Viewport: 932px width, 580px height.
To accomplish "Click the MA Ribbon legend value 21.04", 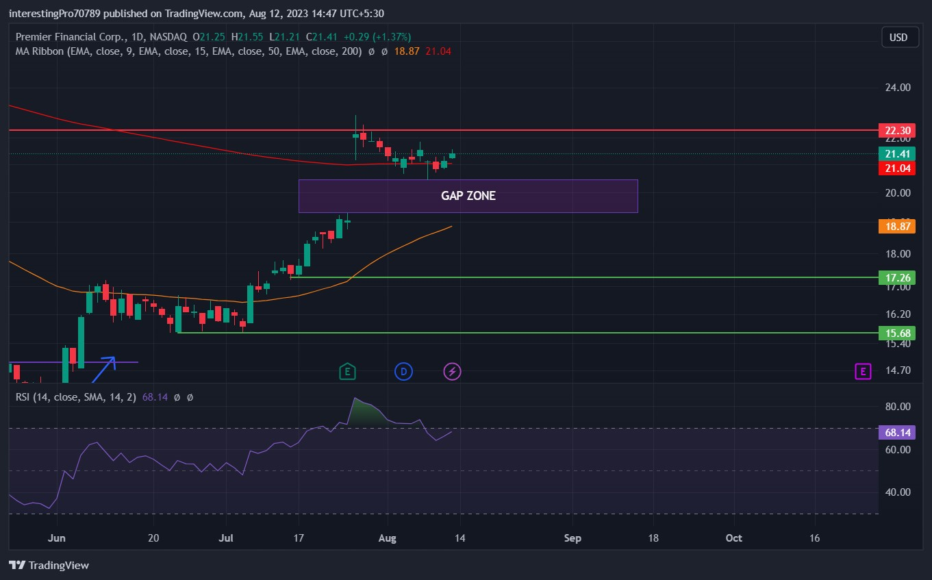I will [x=438, y=51].
